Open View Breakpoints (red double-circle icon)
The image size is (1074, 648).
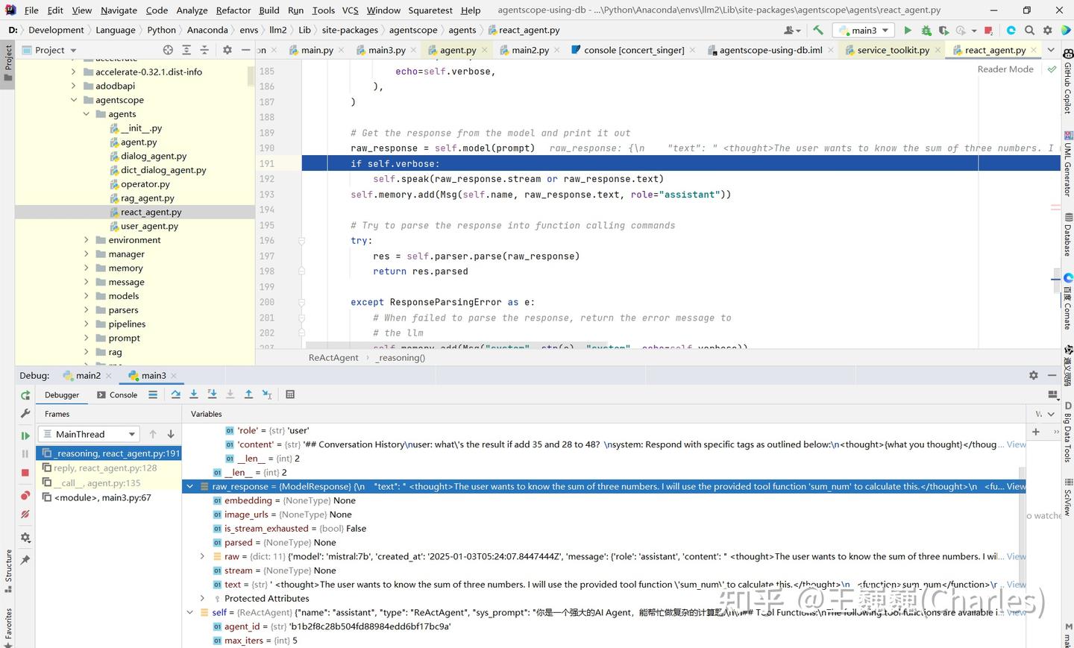coord(25,495)
